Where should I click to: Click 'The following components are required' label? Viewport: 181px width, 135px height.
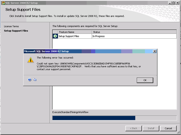pyautogui.click(x=85, y=26)
